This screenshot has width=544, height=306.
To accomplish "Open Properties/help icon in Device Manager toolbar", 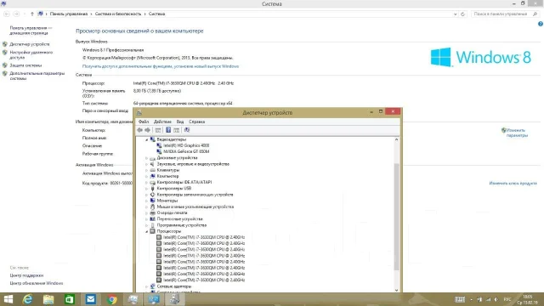I will (x=168, y=130).
